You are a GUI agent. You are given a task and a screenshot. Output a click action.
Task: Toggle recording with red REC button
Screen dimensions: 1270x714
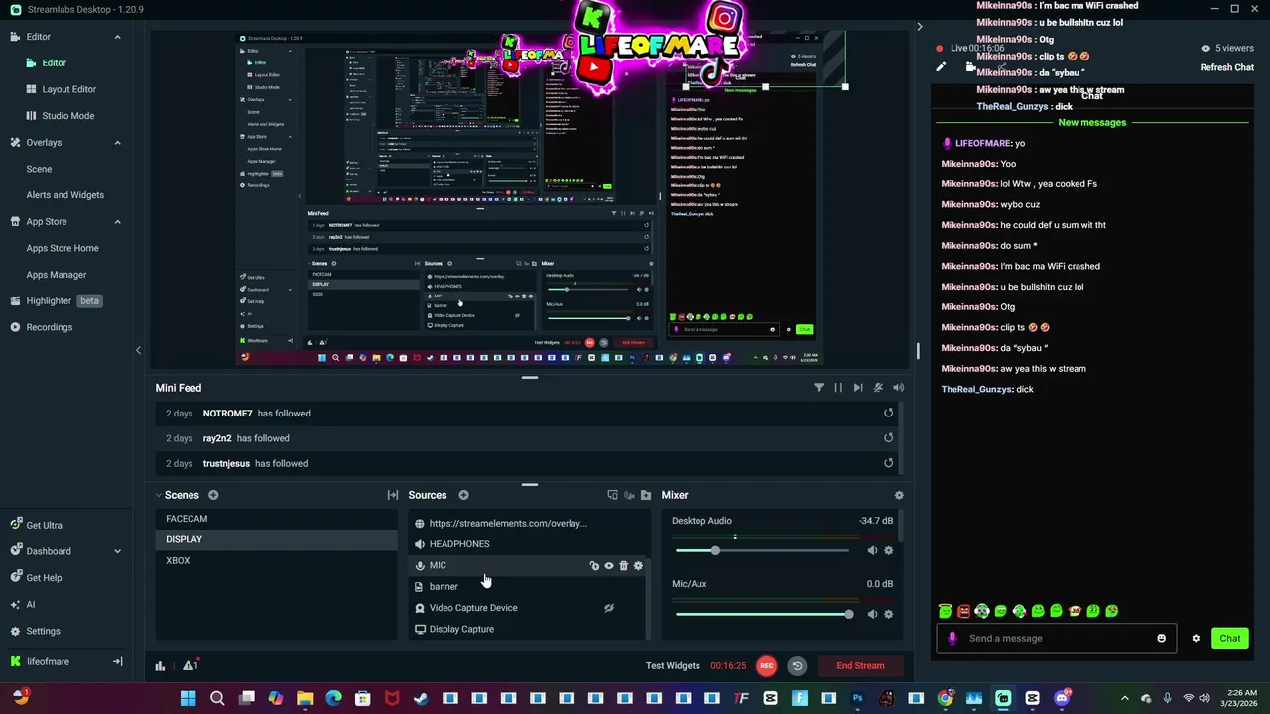tap(766, 666)
